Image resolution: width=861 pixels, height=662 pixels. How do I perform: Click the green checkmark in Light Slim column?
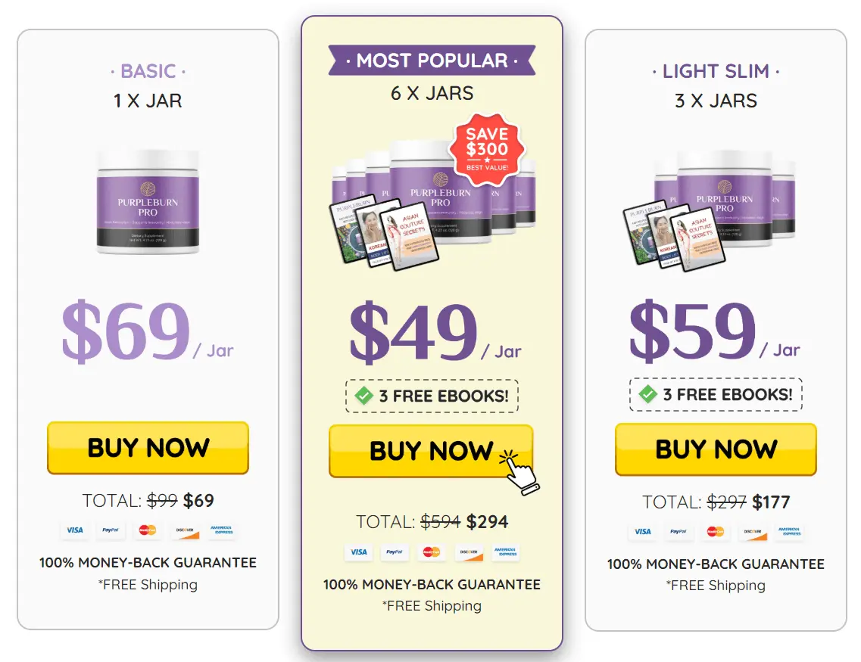(x=650, y=394)
